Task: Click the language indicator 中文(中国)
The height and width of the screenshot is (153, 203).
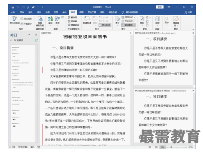Action: pyautogui.click(x=23, y=147)
